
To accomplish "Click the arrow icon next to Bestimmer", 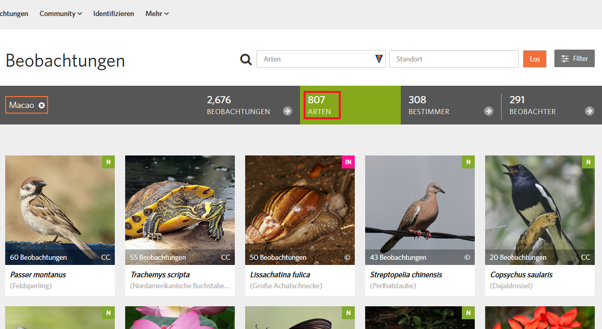I will click(488, 111).
